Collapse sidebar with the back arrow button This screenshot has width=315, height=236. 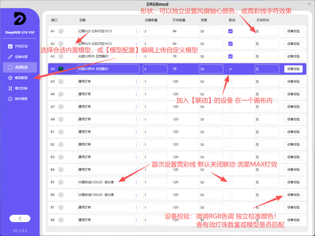[x=20, y=218]
